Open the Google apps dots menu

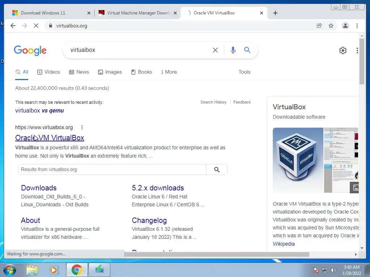click(357, 50)
